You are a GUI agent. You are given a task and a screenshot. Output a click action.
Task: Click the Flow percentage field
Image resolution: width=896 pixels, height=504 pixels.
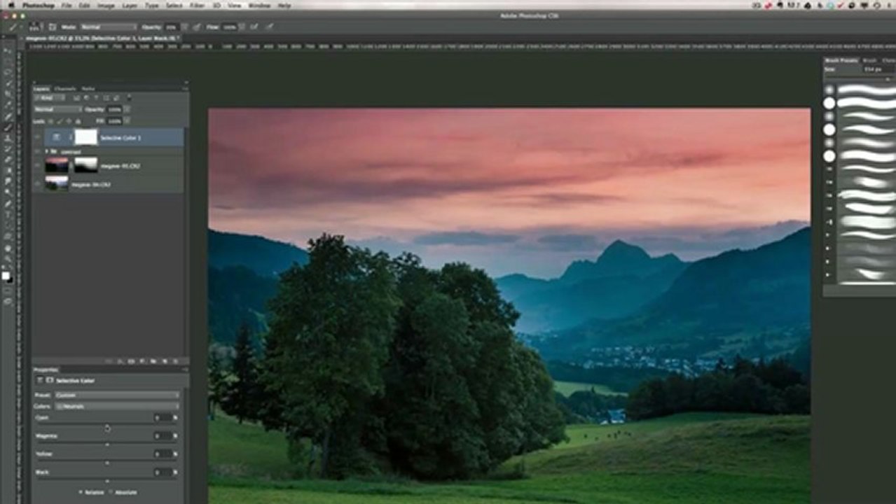[229, 27]
